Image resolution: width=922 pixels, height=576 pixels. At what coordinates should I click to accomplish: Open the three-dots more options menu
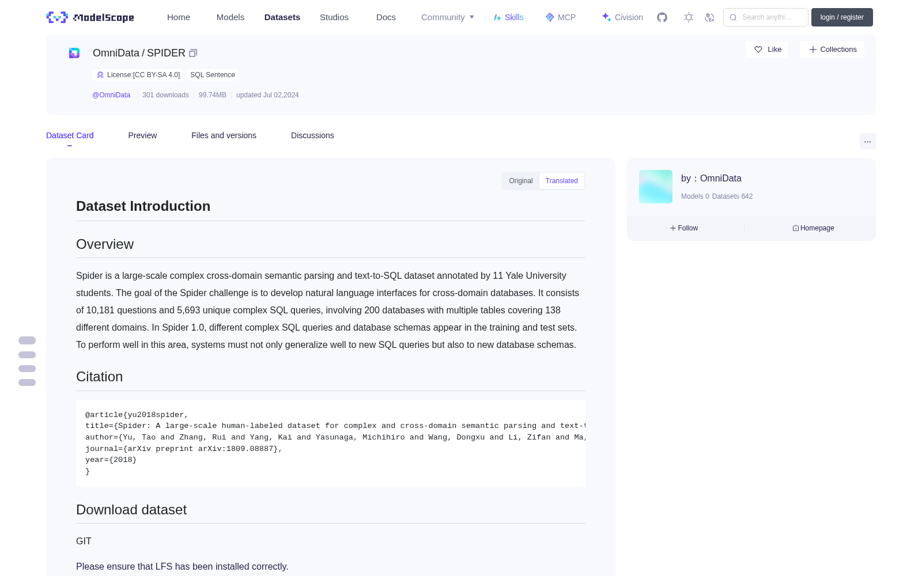[868, 141]
